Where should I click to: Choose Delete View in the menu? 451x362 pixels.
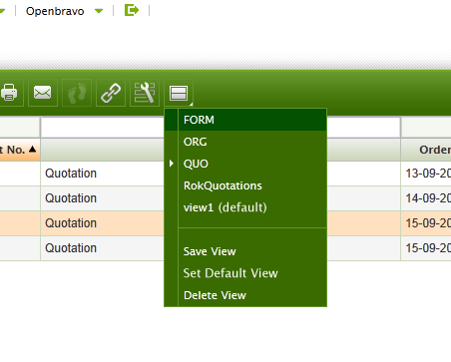coord(245,295)
